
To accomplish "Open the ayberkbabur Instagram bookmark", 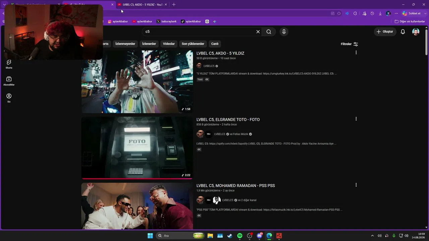I will 118,21.
